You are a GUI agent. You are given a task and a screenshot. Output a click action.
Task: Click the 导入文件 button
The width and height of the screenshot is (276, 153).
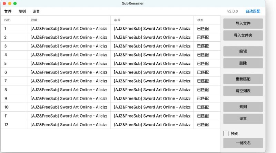(x=243, y=24)
